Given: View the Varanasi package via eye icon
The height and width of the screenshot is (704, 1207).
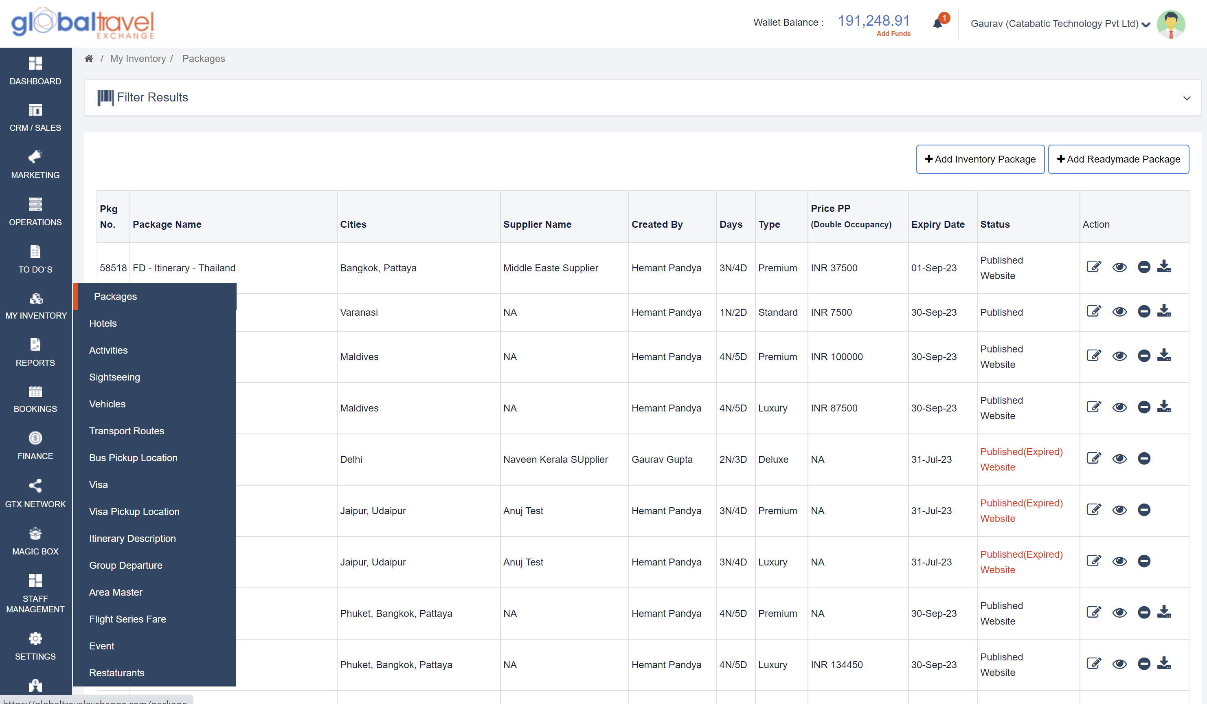Looking at the screenshot, I should pos(1119,312).
